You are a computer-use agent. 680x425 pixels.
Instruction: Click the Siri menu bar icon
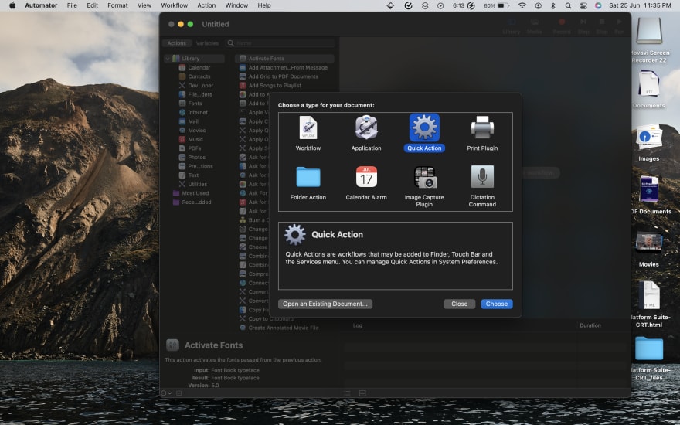tap(598, 5)
